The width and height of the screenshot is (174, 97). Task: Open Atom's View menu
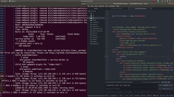pos(96,6)
